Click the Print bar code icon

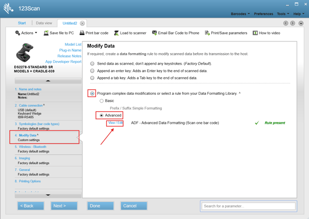(82, 33)
